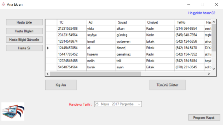Image resolution: width=223 pixels, height=125 pixels.
Task: Select cell TC 15447785452
Action: 72,54
